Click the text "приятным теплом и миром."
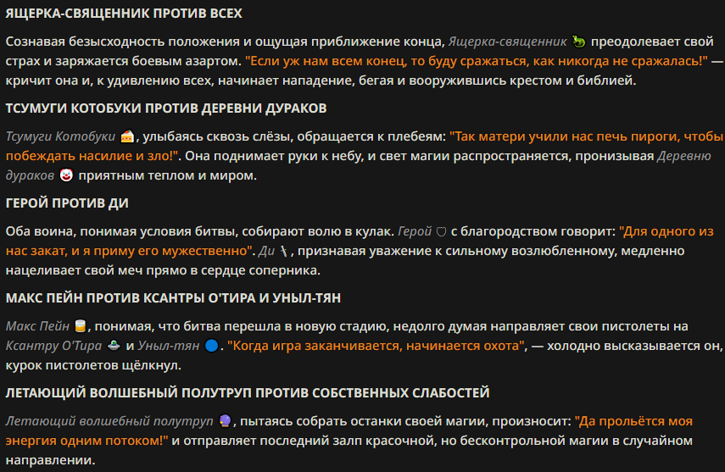 167,175
